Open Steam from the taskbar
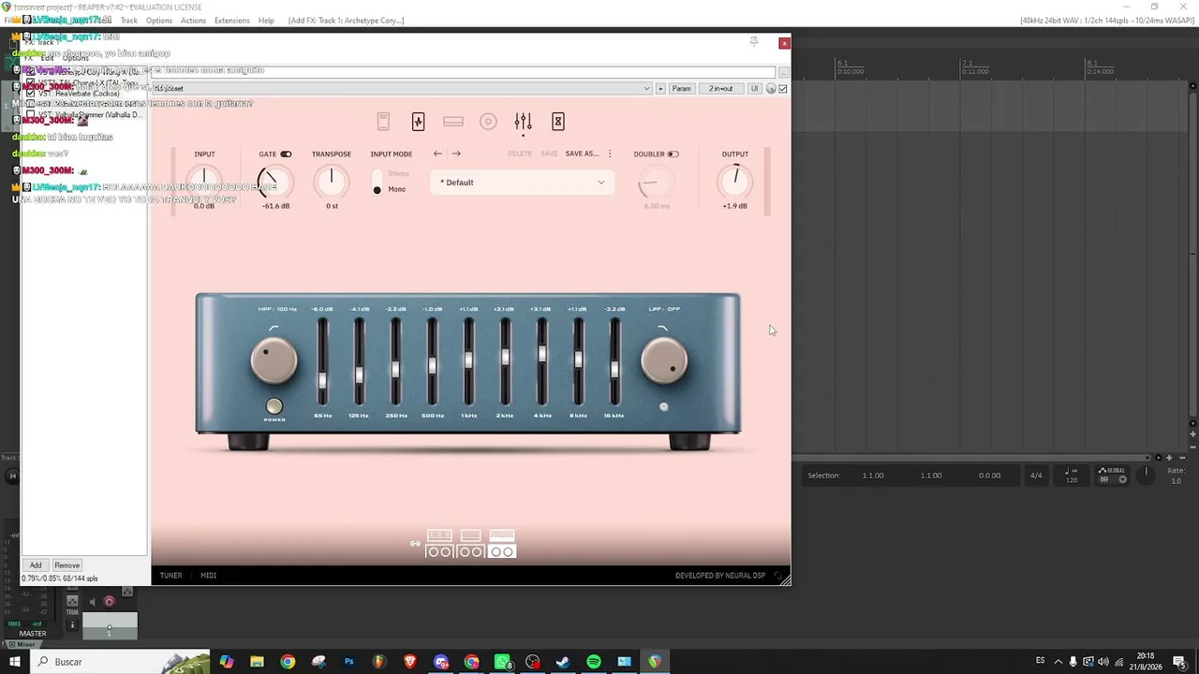This screenshot has width=1199, height=674. pyautogui.click(x=563, y=662)
